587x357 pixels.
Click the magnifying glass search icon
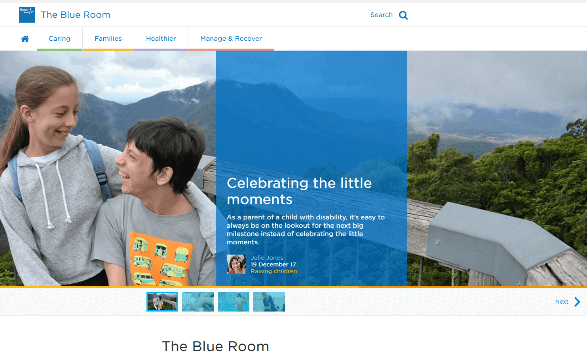click(x=403, y=15)
